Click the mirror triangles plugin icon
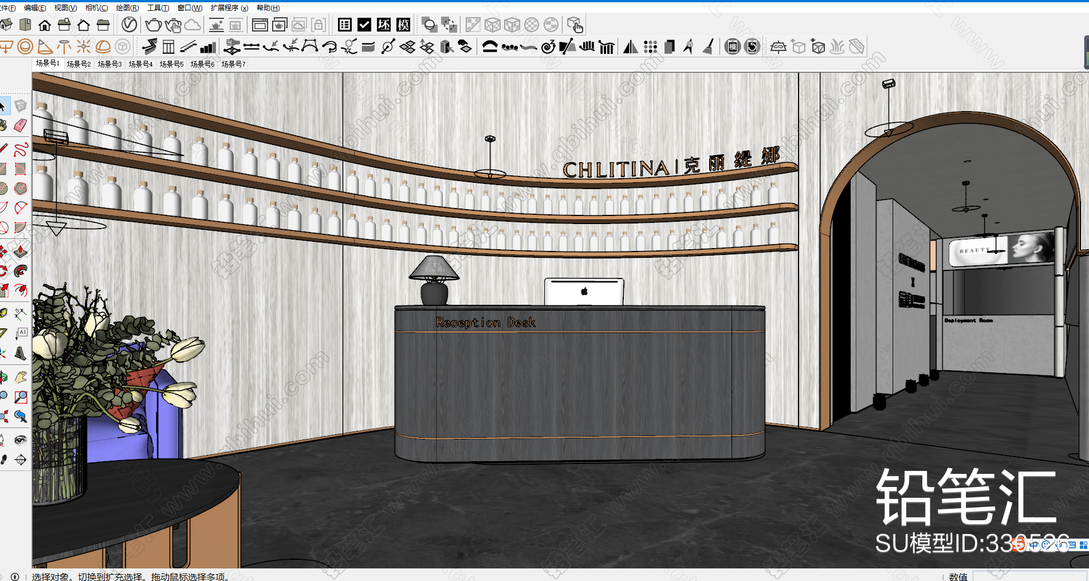The width and height of the screenshot is (1089, 581). (x=631, y=46)
